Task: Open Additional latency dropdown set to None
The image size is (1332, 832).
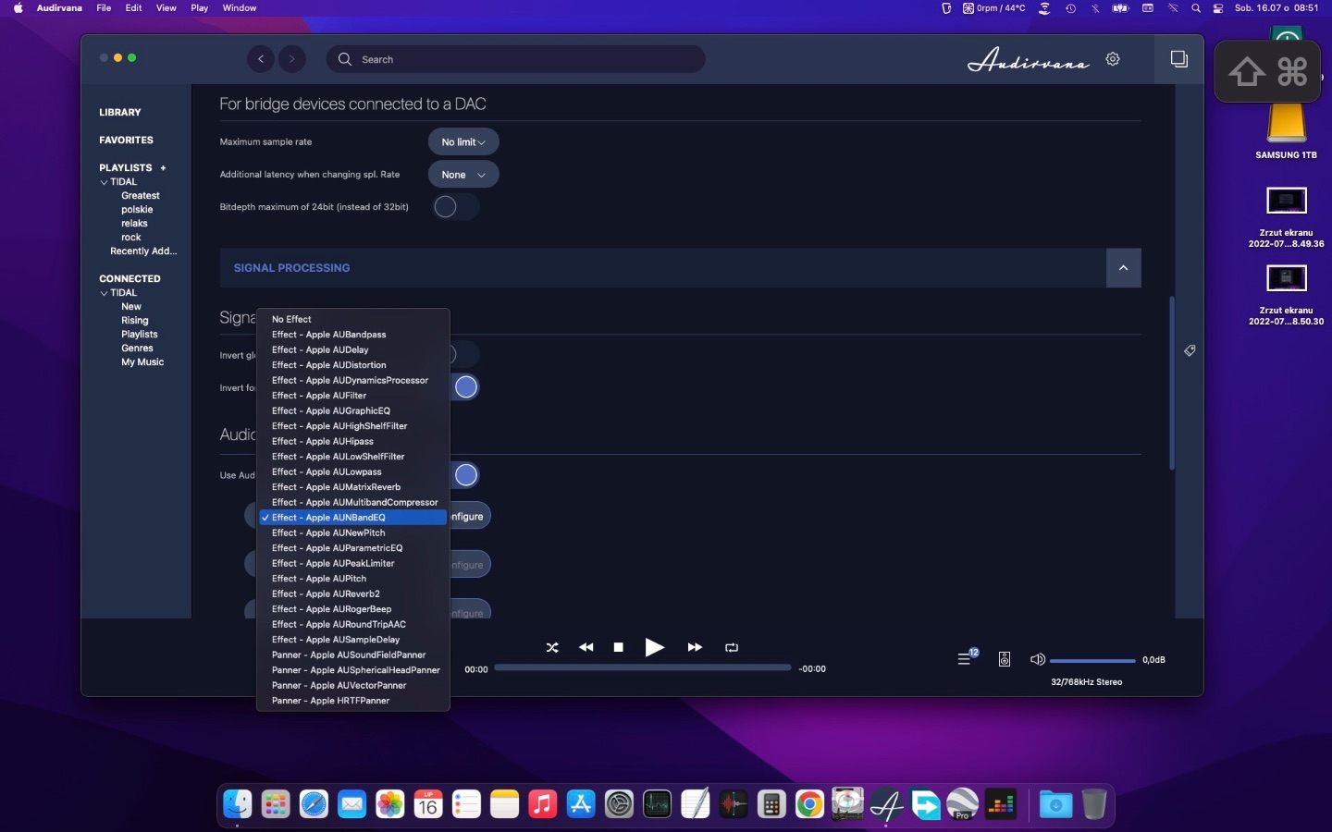Action: tap(463, 175)
